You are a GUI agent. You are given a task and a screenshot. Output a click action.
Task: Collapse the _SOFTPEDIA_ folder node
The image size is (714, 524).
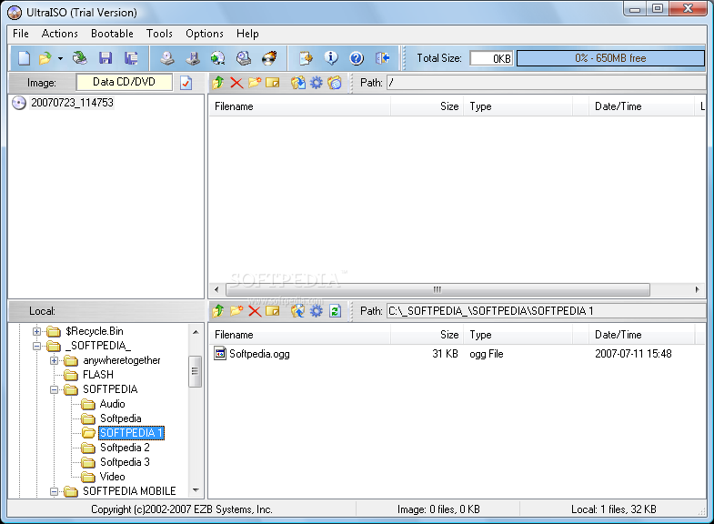pyautogui.click(x=37, y=346)
